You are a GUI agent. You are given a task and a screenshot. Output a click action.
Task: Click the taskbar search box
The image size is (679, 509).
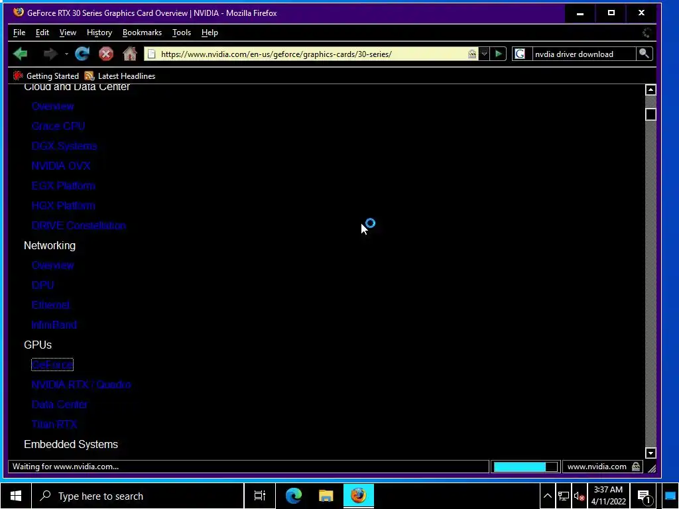tap(138, 496)
